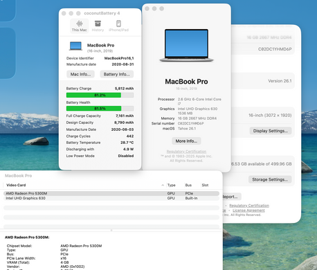Click the Memory 16 GB 2667 MHz DDR4 value in About This Mac
Screen dimensions: 317x270
197,118
